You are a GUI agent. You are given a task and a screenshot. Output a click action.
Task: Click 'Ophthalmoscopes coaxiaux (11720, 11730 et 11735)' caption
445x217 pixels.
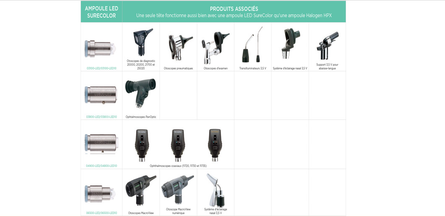click(178, 166)
